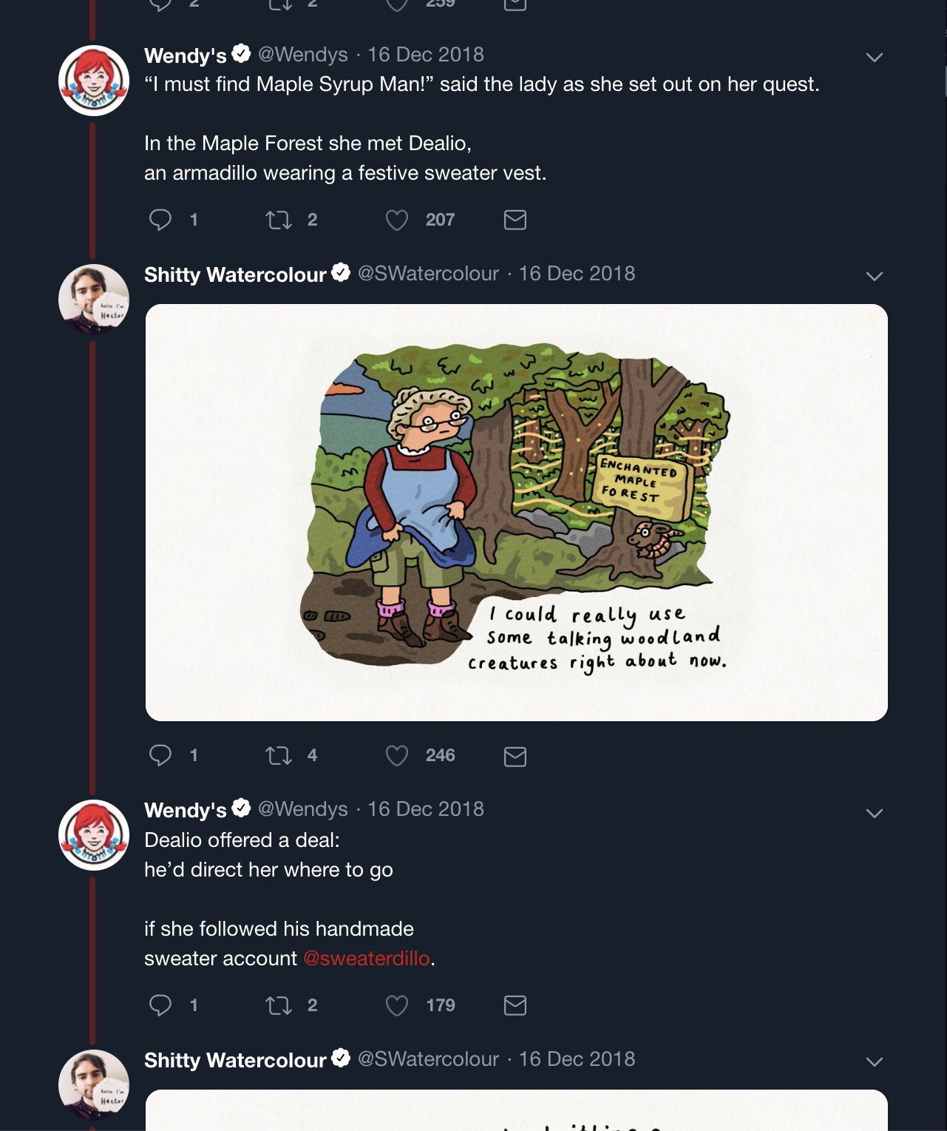Screen dimensions: 947x1131
Task: Open the @sweaterdillo mention link
Action: pos(367,959)
